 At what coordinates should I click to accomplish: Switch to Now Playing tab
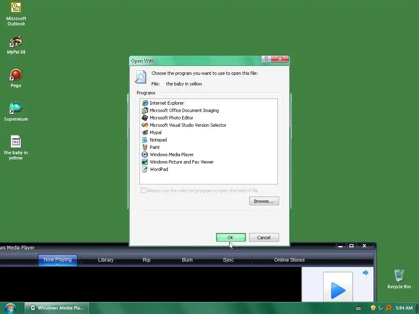[x=58, y=260]
